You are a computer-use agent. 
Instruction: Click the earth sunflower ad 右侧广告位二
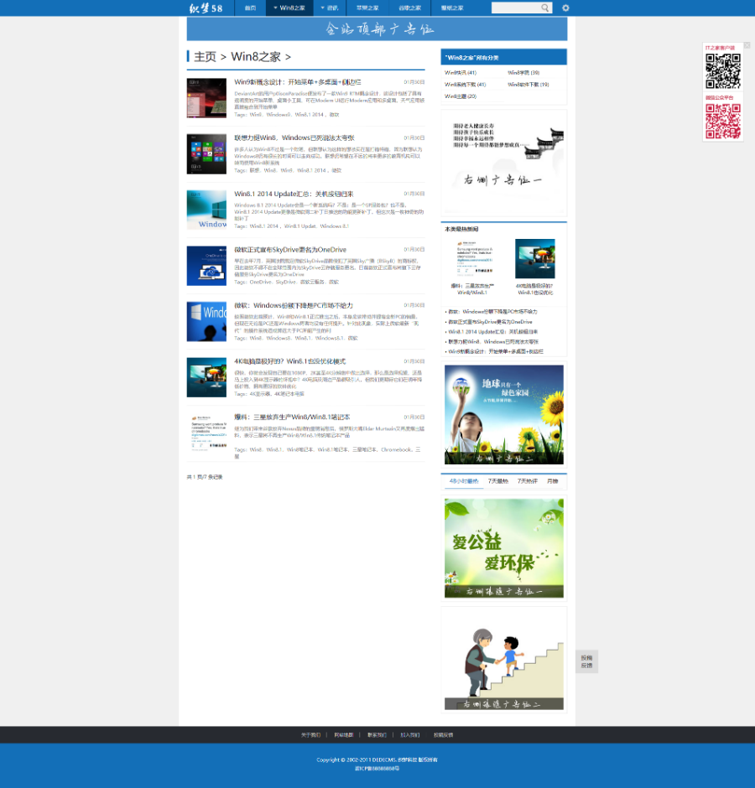pyautogui.click(x=503, y=415)
